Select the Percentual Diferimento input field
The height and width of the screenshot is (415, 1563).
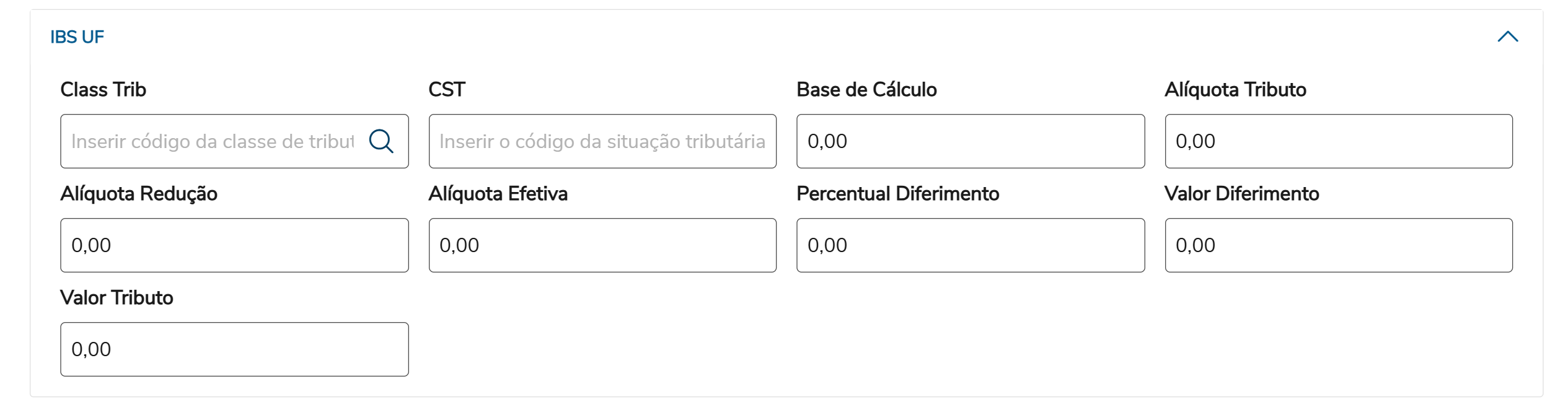click(970, 245)
